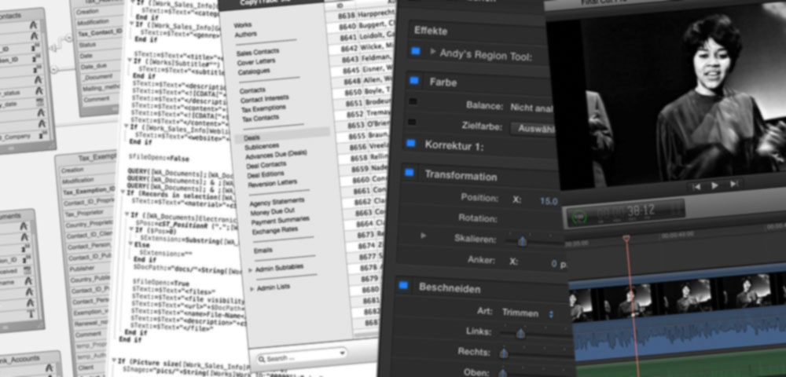
Task: Jump to next edit button under viewer
Action: pyautogui.click(x=733, y=184)
